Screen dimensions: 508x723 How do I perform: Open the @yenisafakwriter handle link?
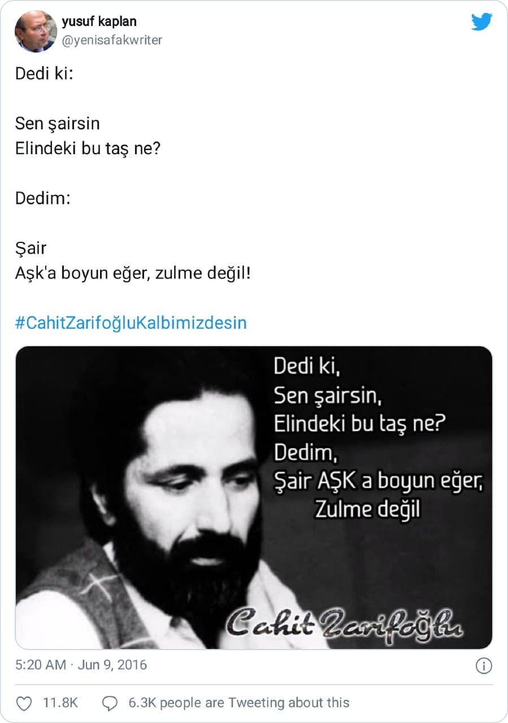pyautogui.click(x=112, y=40)
